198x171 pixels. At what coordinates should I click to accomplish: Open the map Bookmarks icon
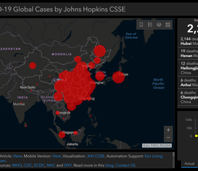pyautogui.click(x=141, y=24)
